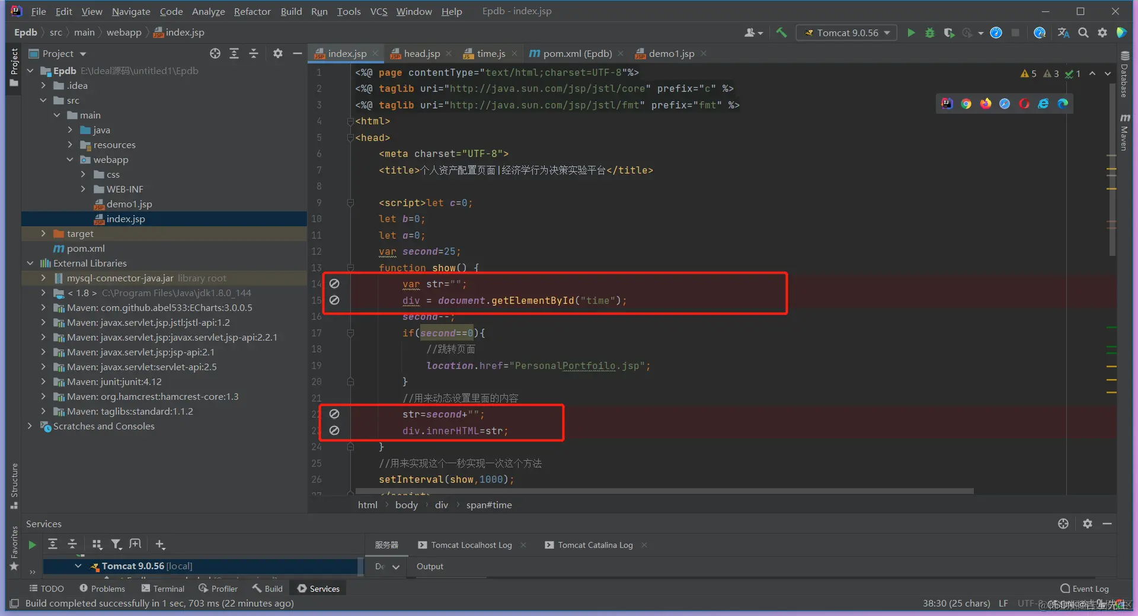1138x616 pixels.
Task: Open page in Safari from editor browser bar
Action: 1005,104
